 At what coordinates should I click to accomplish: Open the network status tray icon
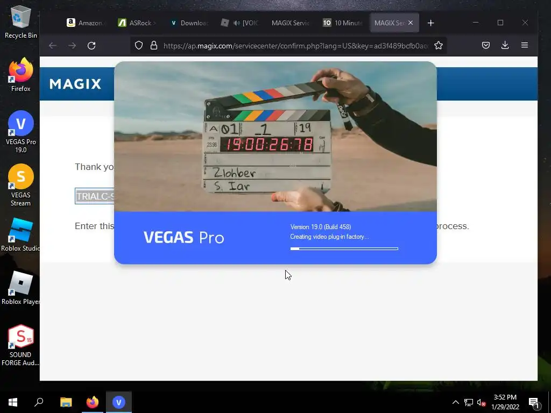pyautogui.click(x=469, y=402)
